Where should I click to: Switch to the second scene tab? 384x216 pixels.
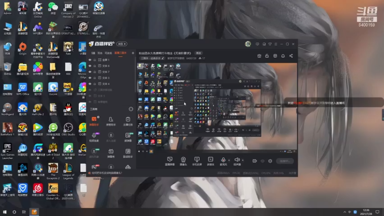[100, 53]
